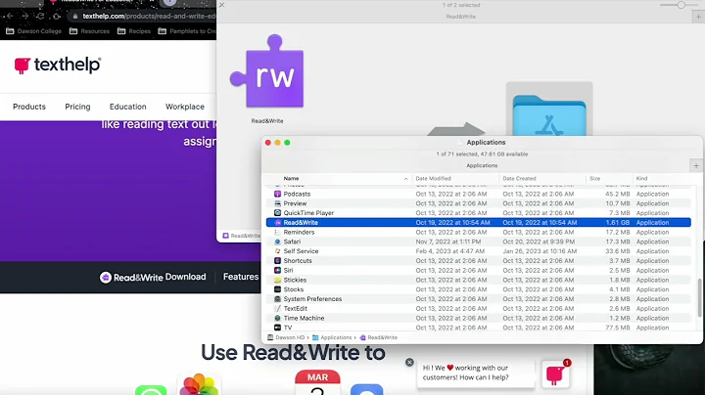Click Read&Write in the Applications path bar

pos(378,337)
